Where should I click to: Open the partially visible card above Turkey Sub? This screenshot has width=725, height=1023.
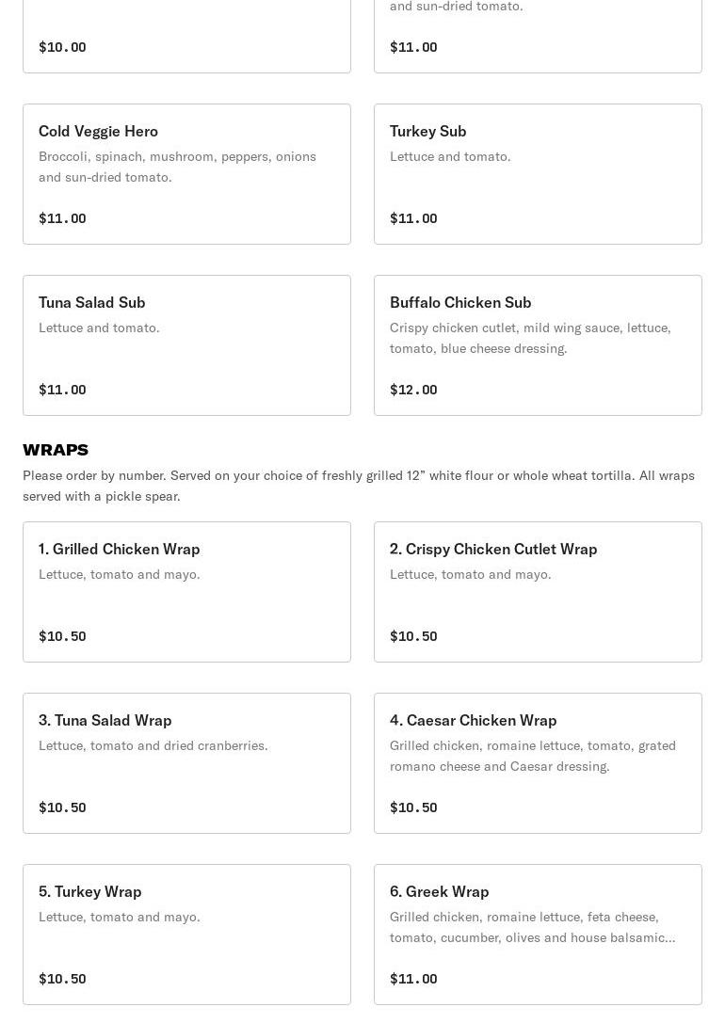pos(538,38)
